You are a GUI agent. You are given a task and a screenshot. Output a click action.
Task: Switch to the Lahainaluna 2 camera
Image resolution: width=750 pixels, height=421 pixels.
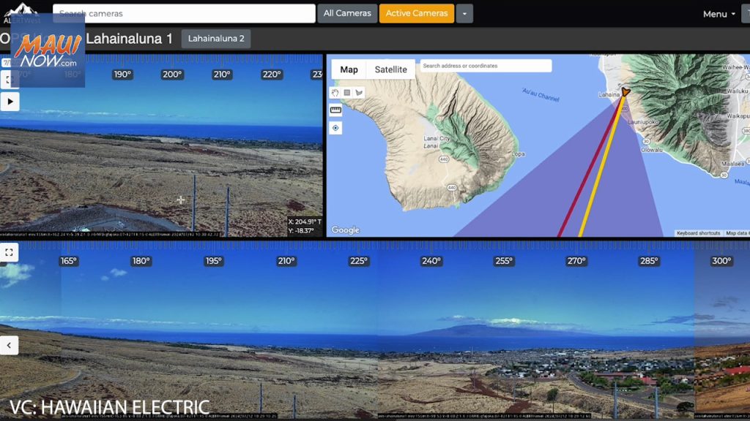point(216,37)
